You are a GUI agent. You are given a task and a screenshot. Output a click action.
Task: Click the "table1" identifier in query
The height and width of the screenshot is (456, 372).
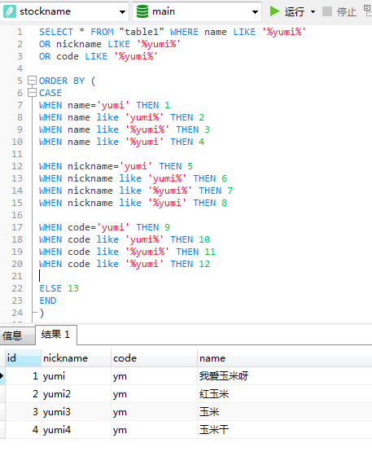tap(142, 32)
